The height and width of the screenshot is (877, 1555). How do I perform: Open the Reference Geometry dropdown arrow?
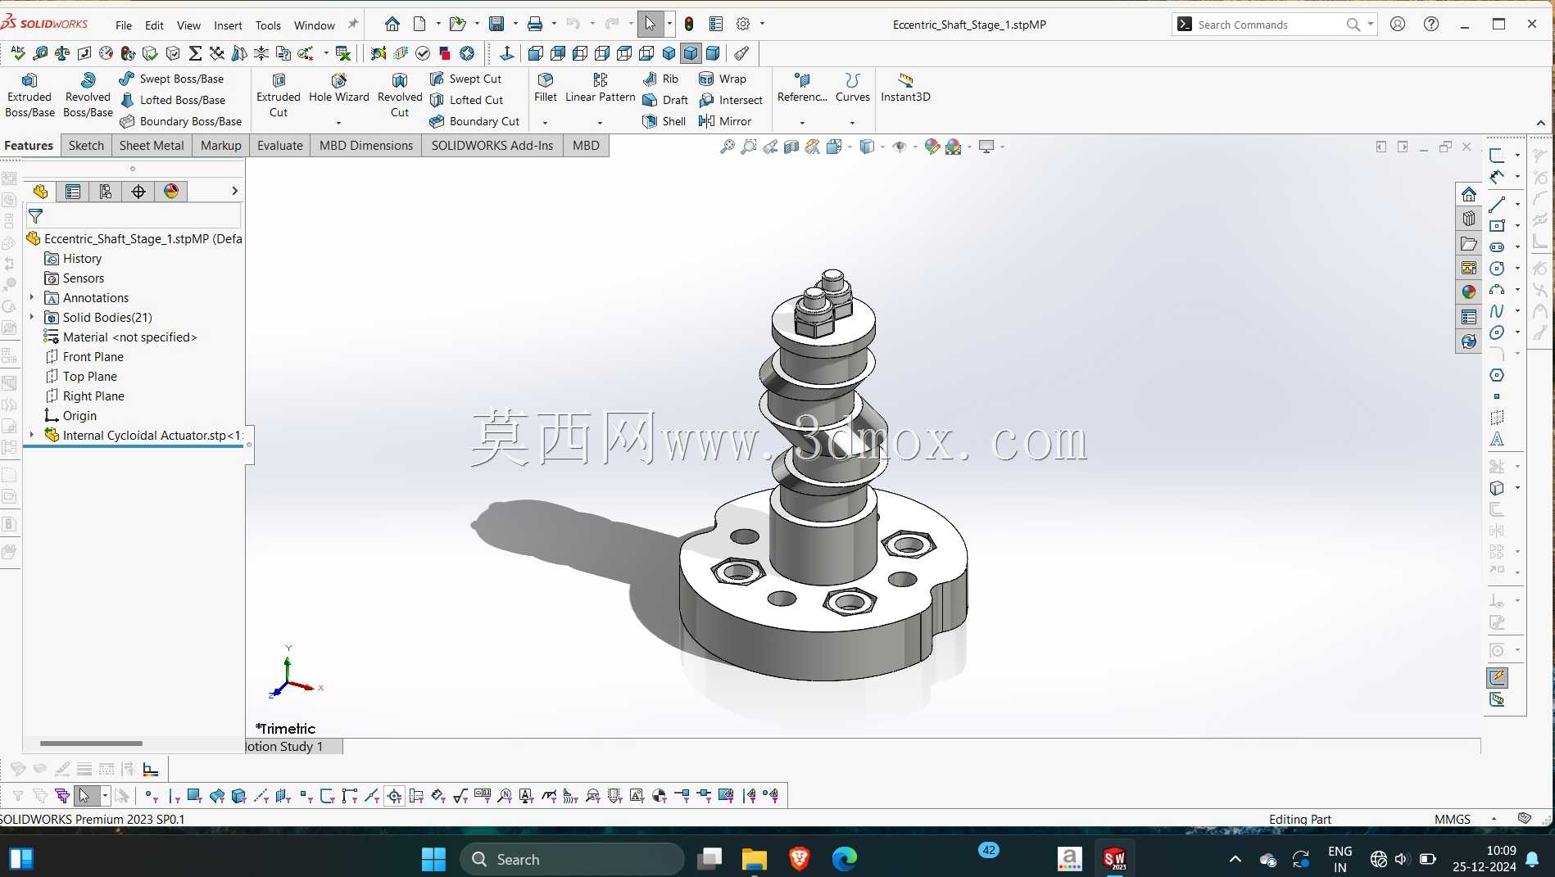pyautogui.click(x=802, y=123)
